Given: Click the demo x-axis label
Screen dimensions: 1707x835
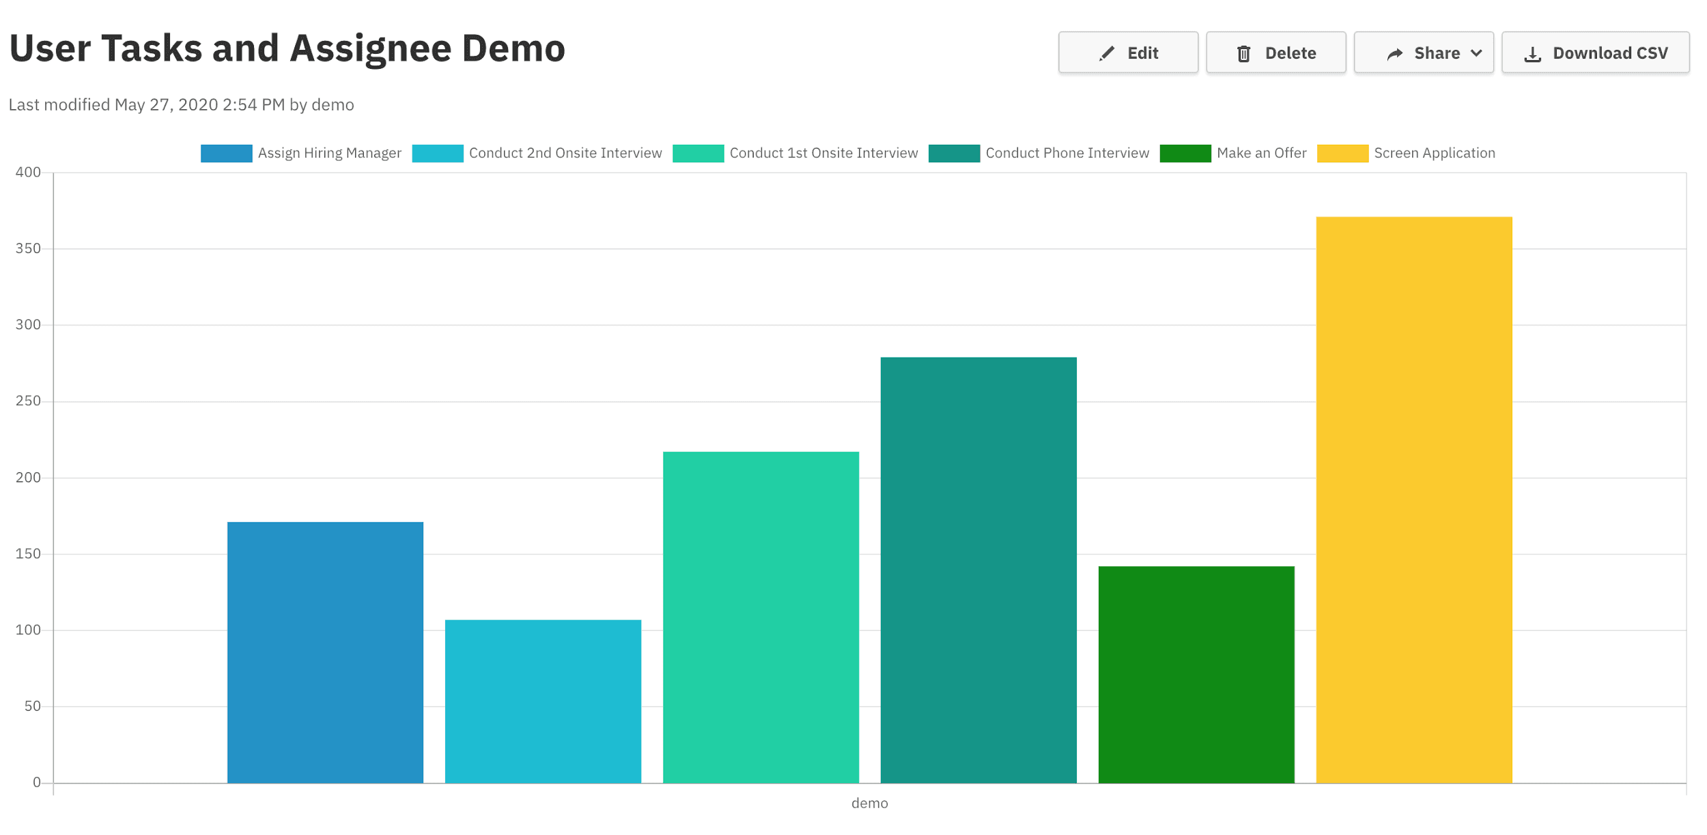Looking at the screenshot, I should (x=869, y=804).
